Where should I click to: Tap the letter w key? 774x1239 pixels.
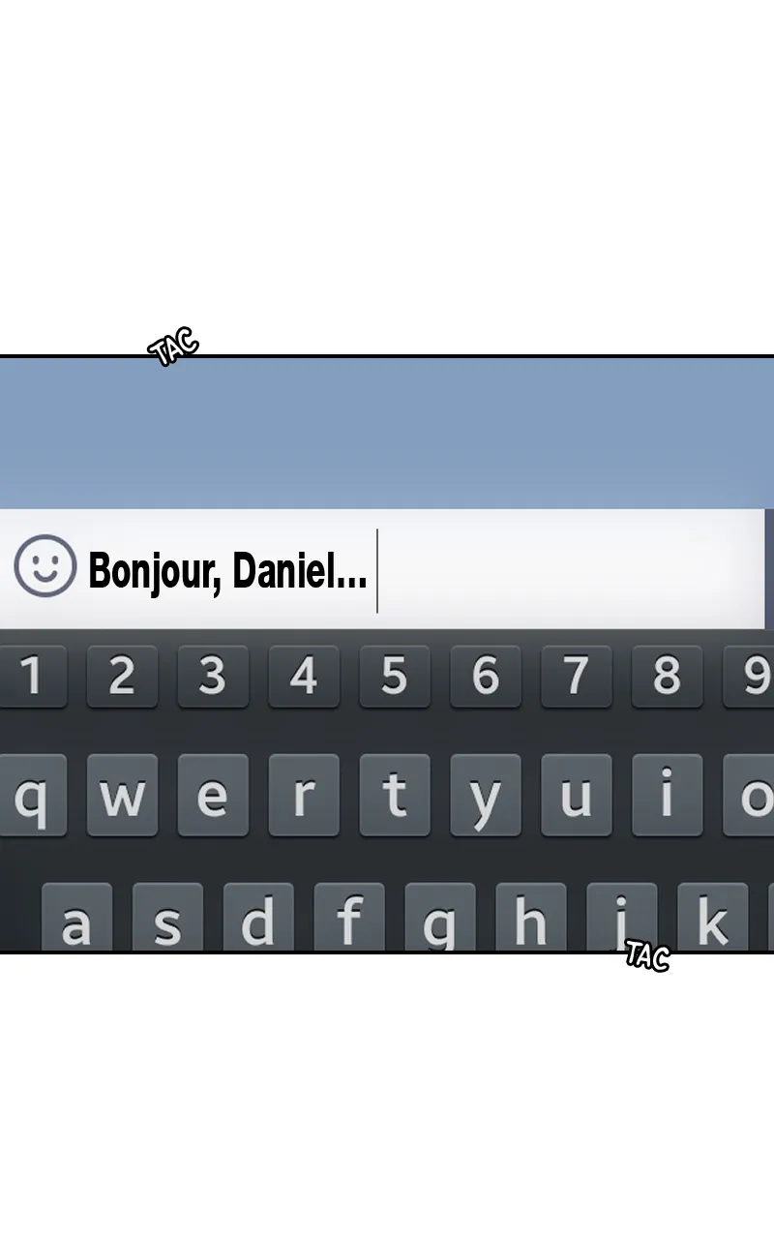coord(122,795)
